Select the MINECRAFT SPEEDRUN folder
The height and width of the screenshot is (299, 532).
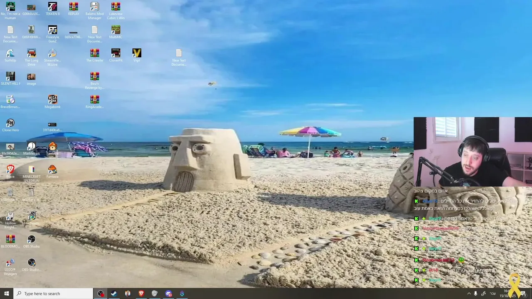click(31, 174)
